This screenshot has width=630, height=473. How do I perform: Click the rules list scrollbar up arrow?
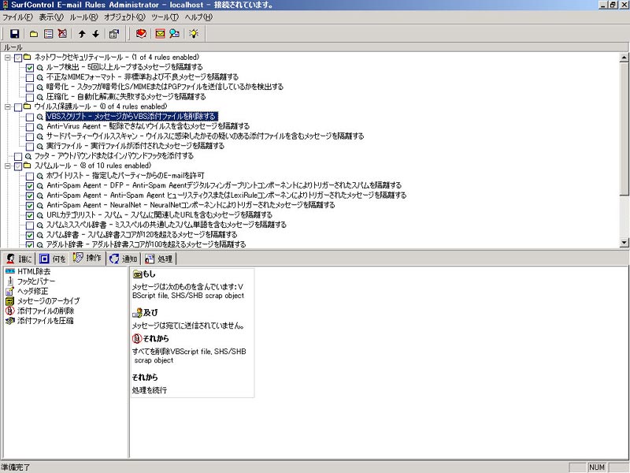tap(624, 58)
